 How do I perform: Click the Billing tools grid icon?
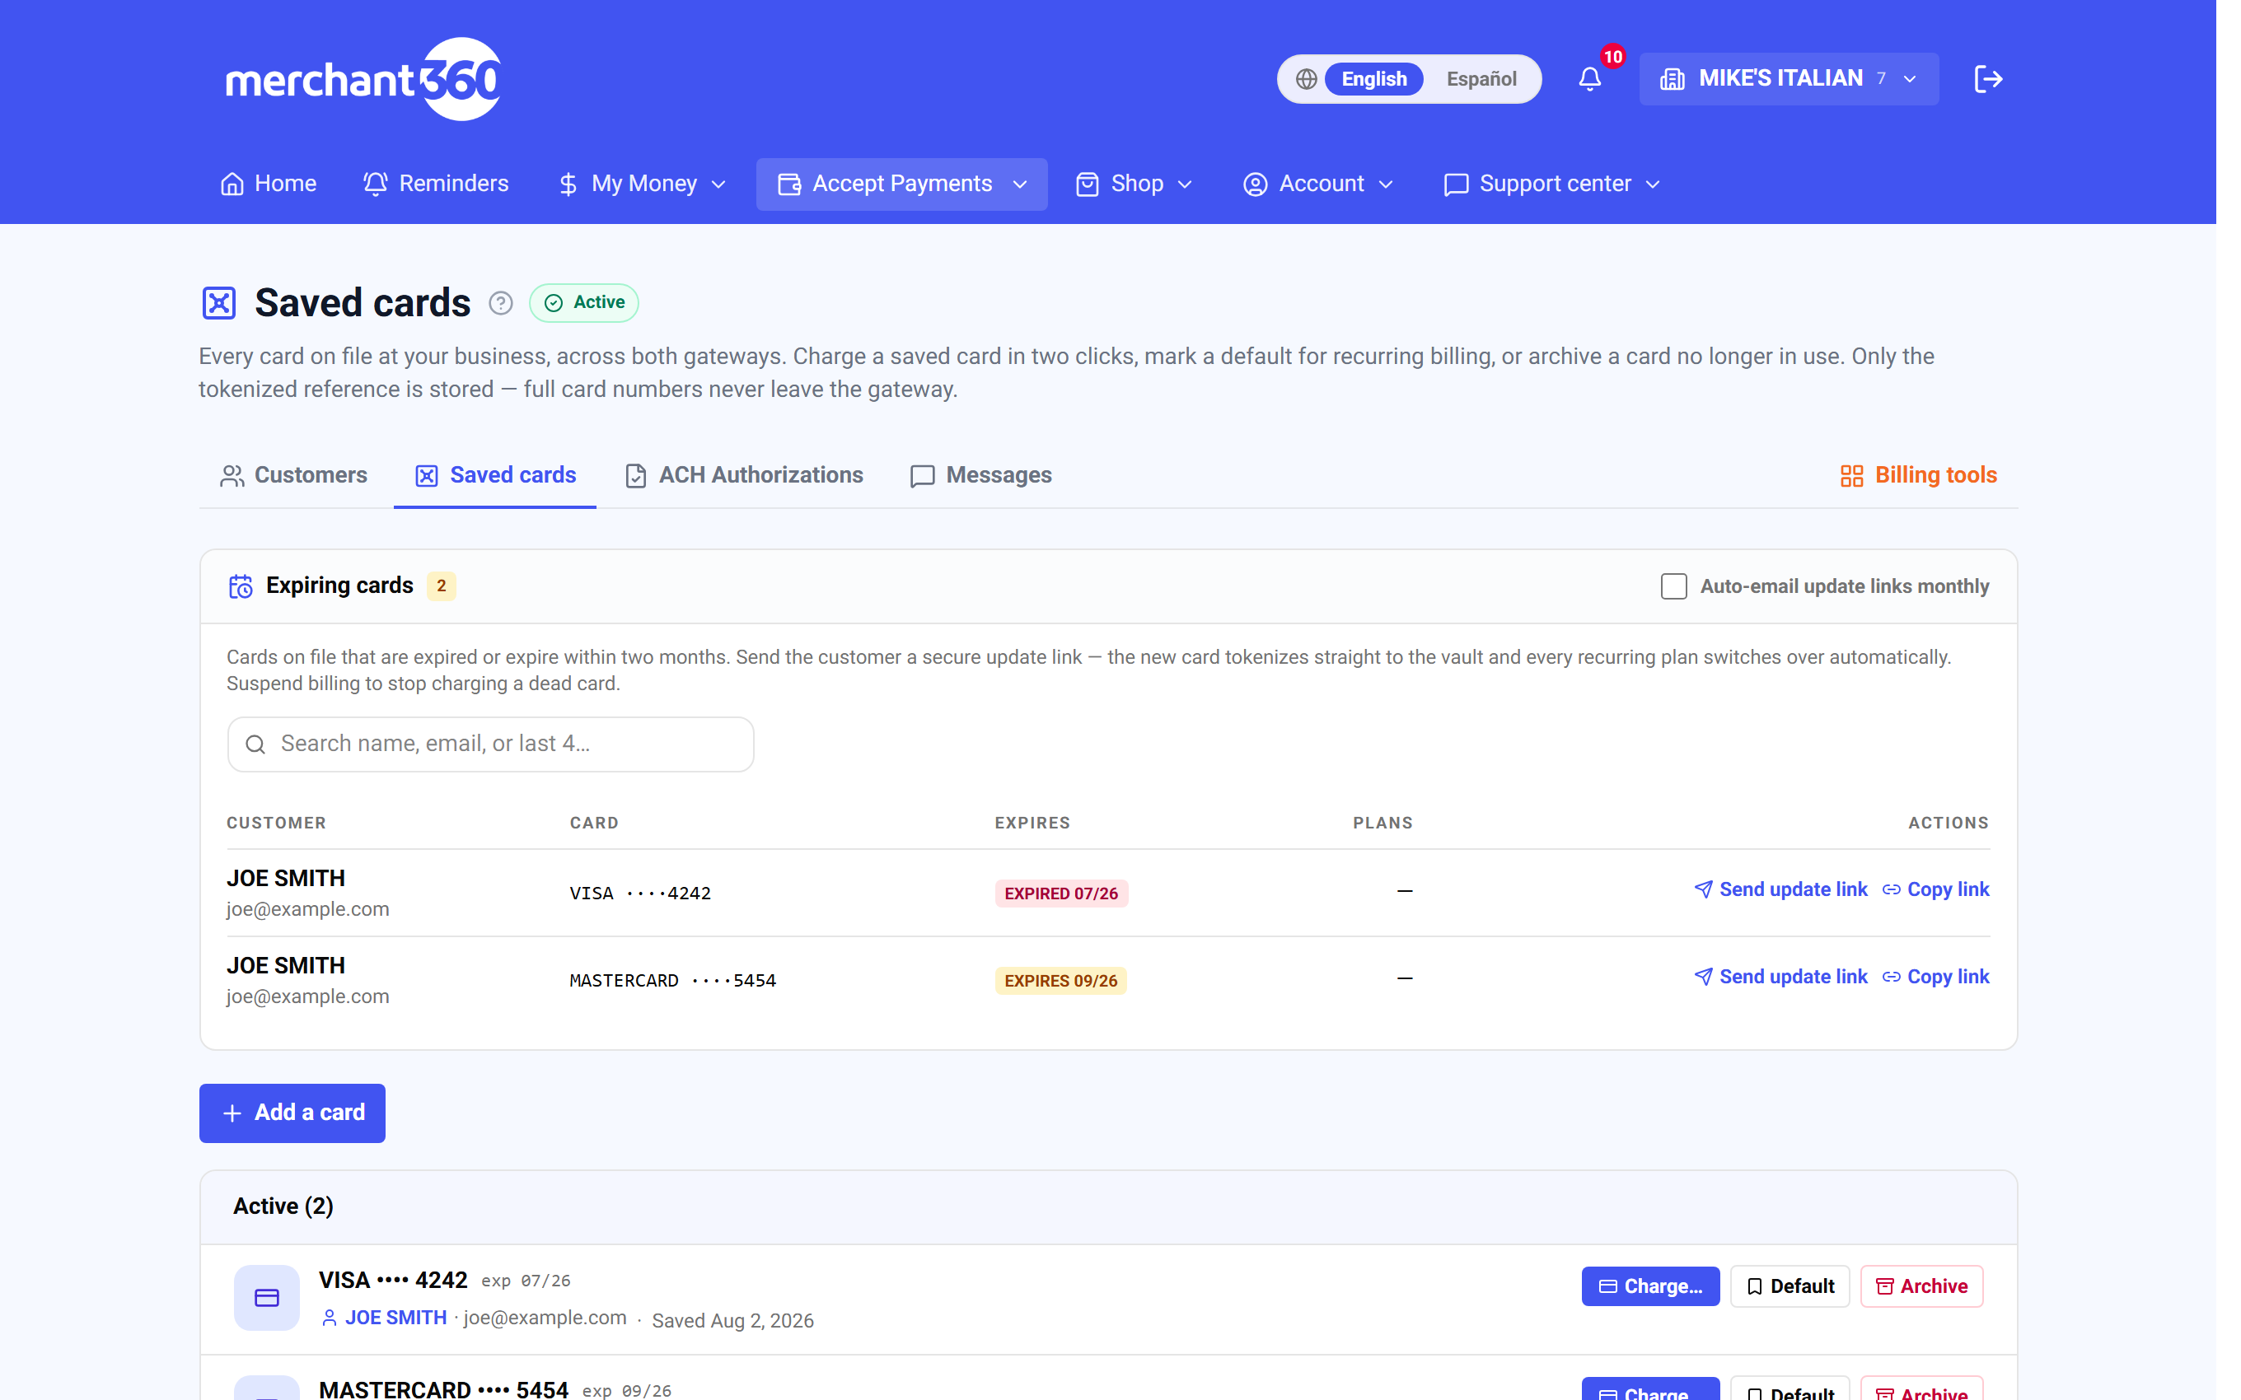point(1851,476)
